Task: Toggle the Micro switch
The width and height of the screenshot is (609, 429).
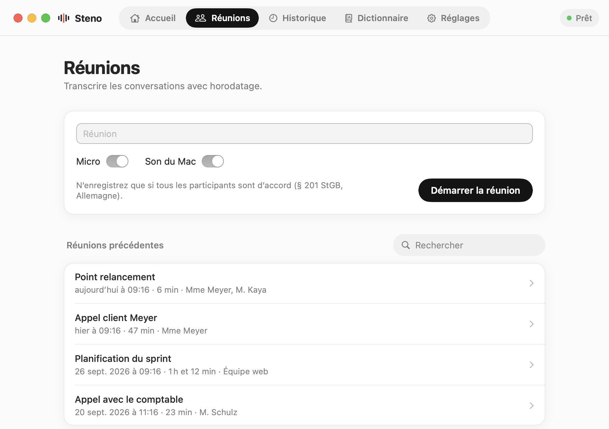Action: point(117,161)
